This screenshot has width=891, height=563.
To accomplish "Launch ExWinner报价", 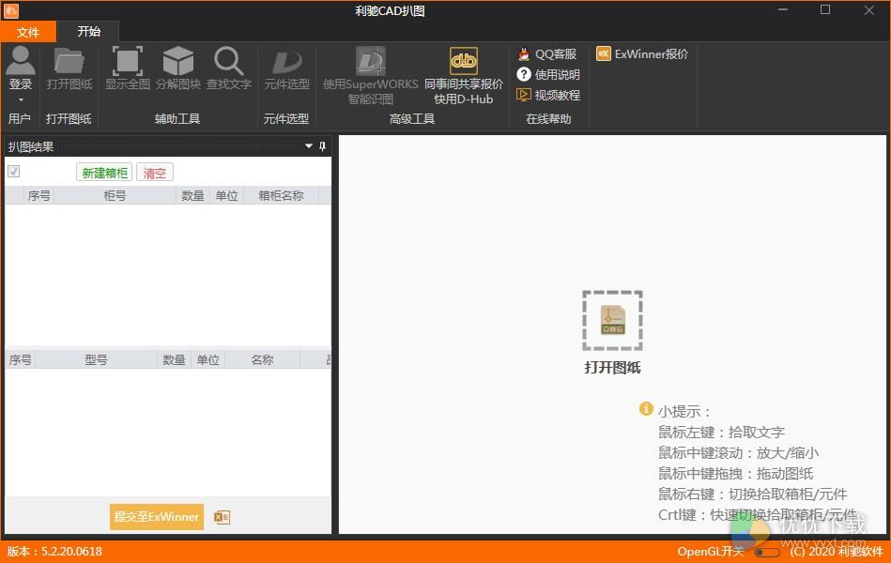I will pos(642,54).
